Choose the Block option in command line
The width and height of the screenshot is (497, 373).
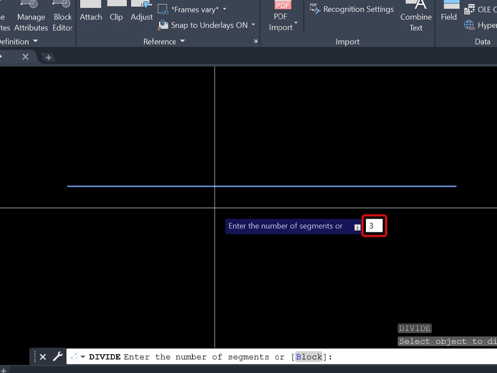(309, 357)
